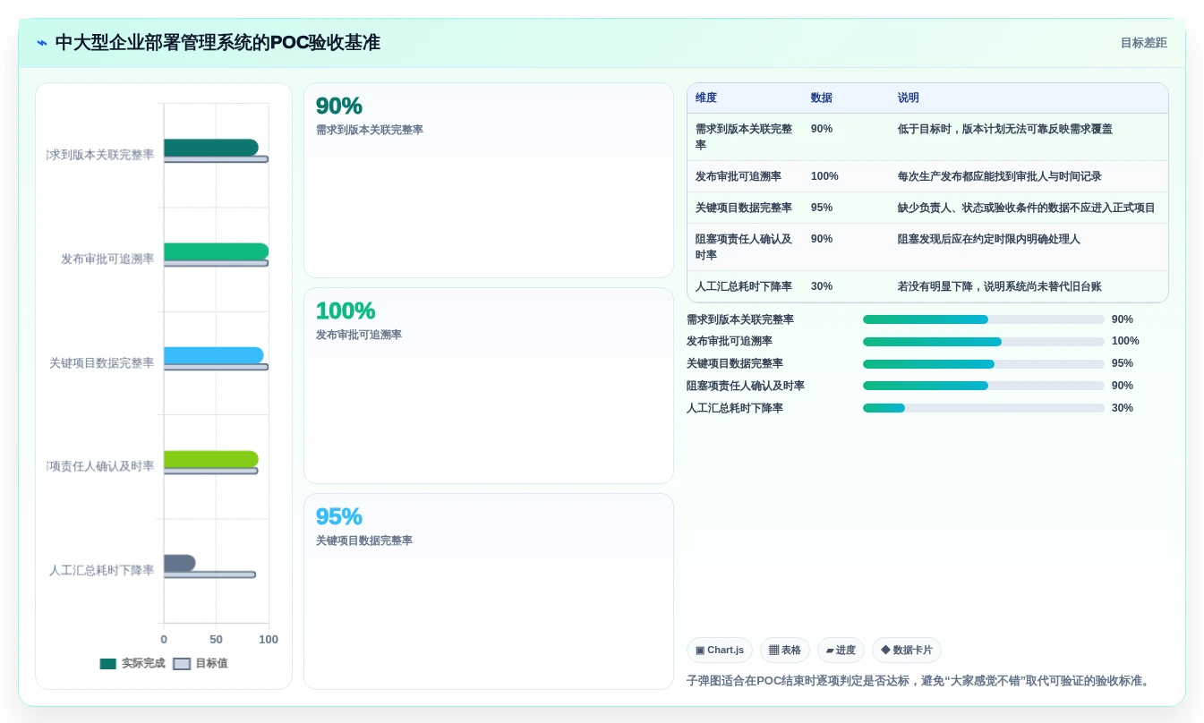
Task: Click description 若没有明显下降，说明系统尚未替代旧台账
Action: point(1000,286)
